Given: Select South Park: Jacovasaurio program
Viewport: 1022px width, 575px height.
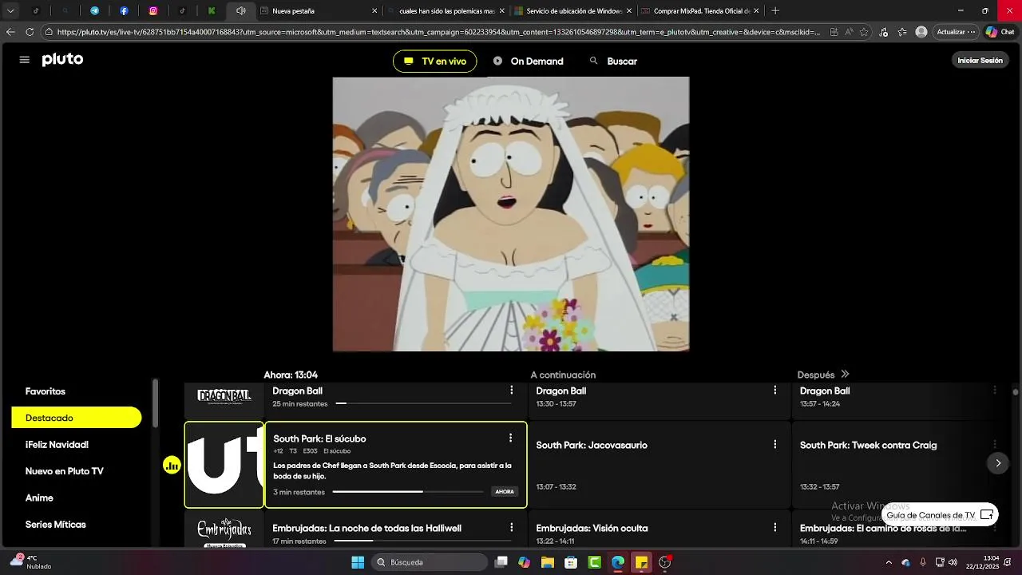Looking at the screenshot, I should (x=660, y=465).
